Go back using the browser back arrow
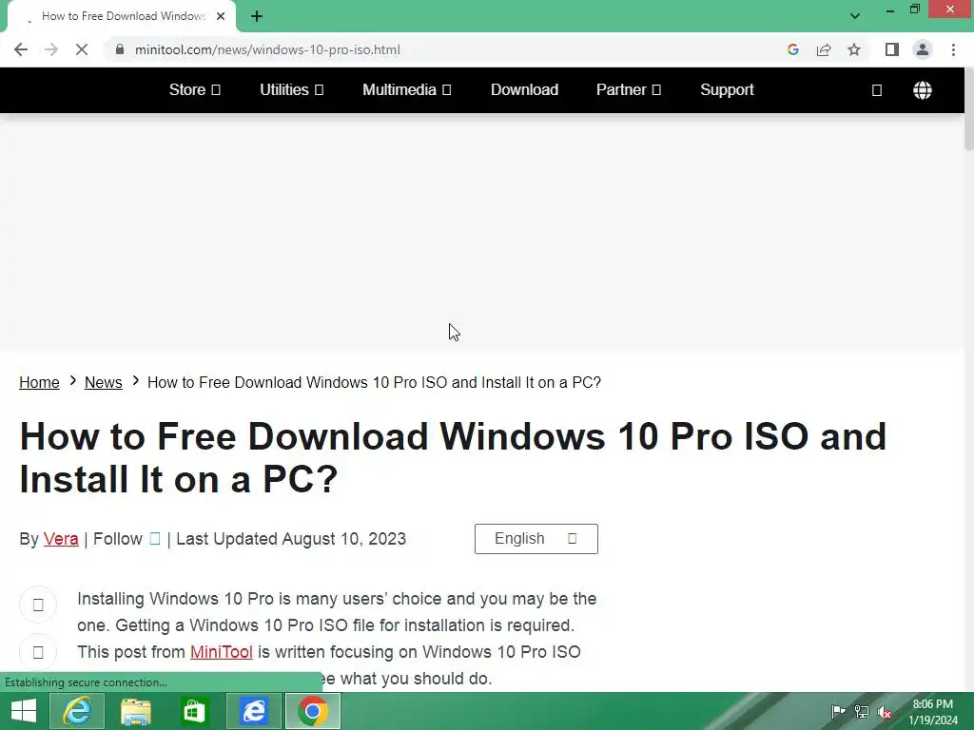The height and width of the screenshot is (730, 974). tap(21, 49)
